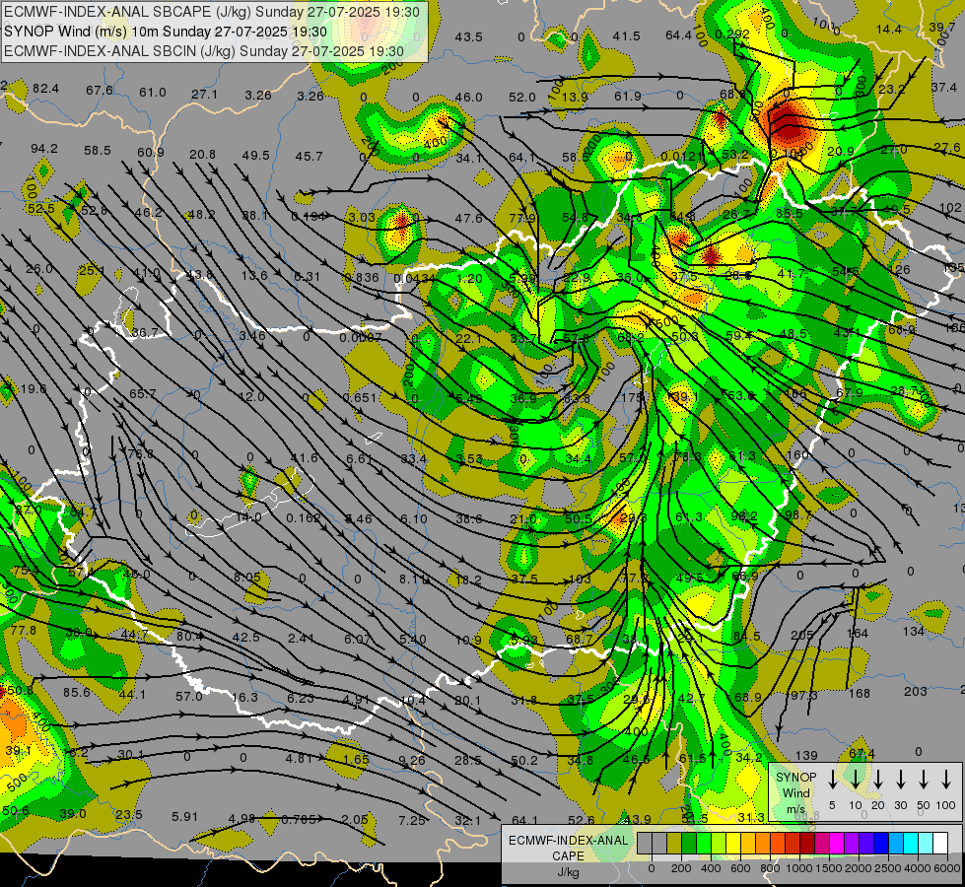Click the map value 9.26
This screenshot has width=965, height=887.
(412, 760)
